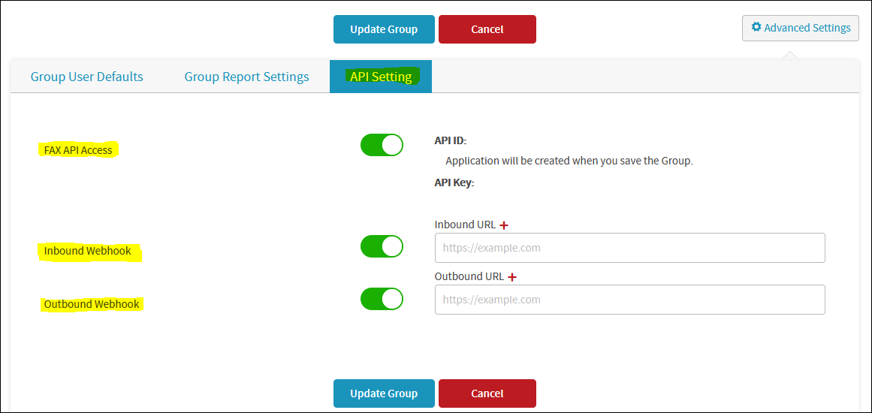Click the Outbound Webhook label
Viewport: 872px width, 413px height.
92,304
